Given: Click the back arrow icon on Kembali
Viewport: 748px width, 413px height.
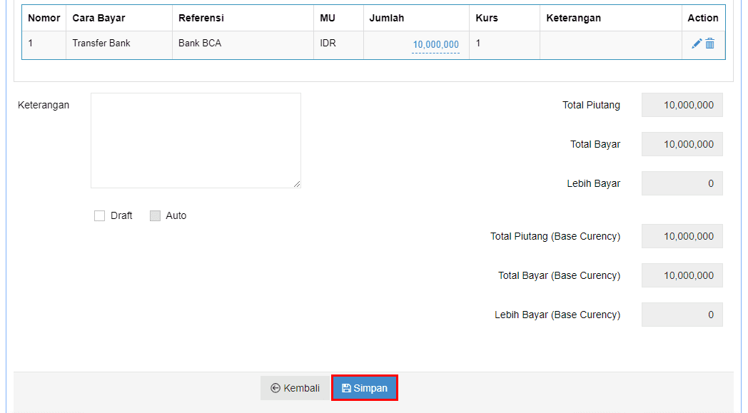Looking at the screenshot, I should click(276, 388).
